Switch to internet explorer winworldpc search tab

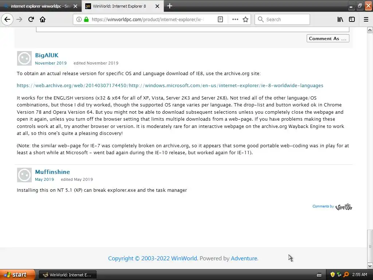click(40, 6)
